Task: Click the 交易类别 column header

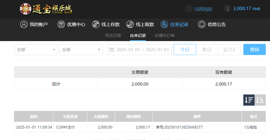Action: coord(70,117)
